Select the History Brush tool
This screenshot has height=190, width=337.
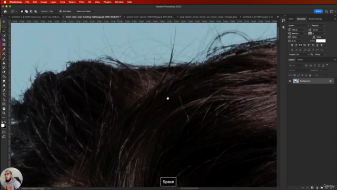pos(4,68)
